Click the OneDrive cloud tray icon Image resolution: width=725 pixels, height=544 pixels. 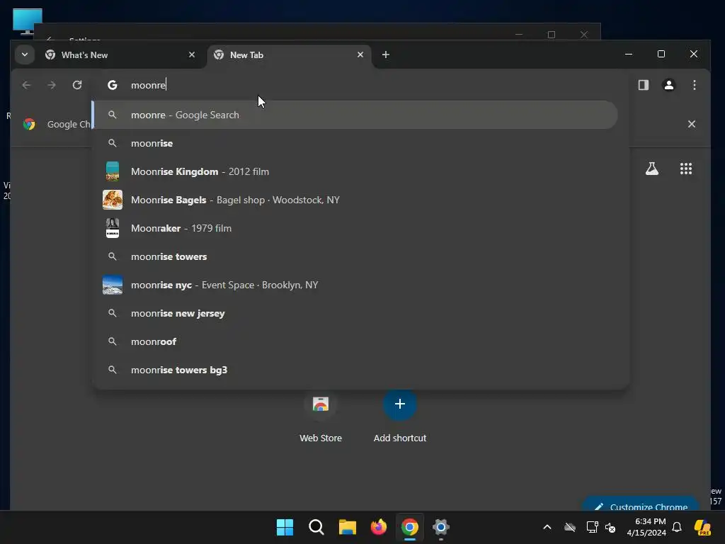pyautogui.click(x=570, y=527)
